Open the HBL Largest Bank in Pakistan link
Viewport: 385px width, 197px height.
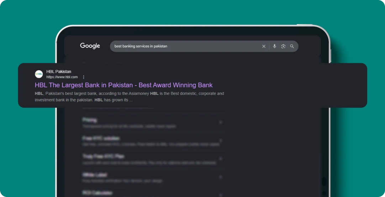[123, 85]
